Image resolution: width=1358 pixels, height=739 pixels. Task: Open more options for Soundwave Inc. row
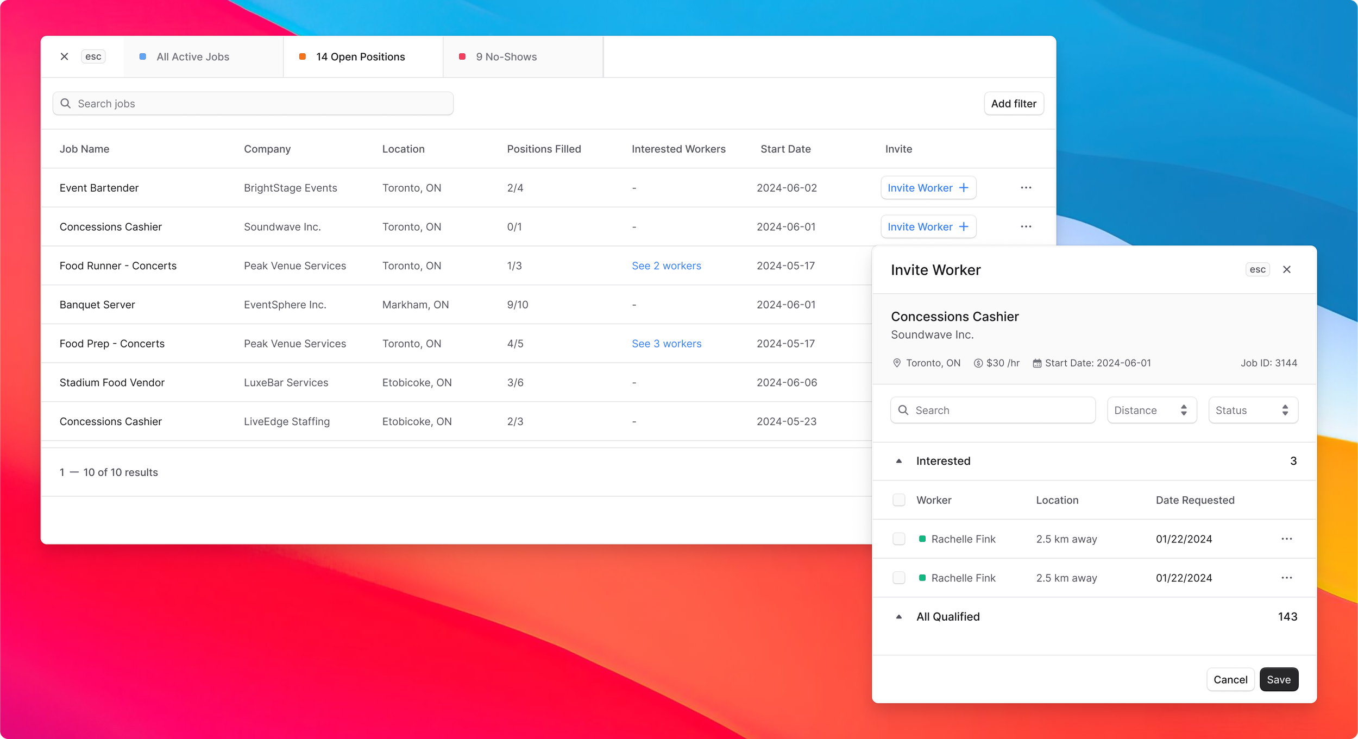tap(1026, 227)
